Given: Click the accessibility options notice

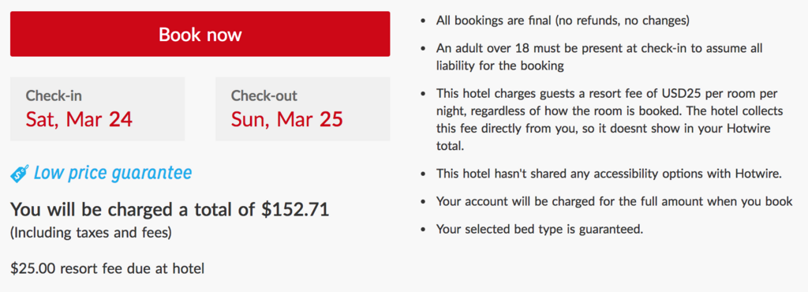Looking at the screenshot, I should [609, 174].
